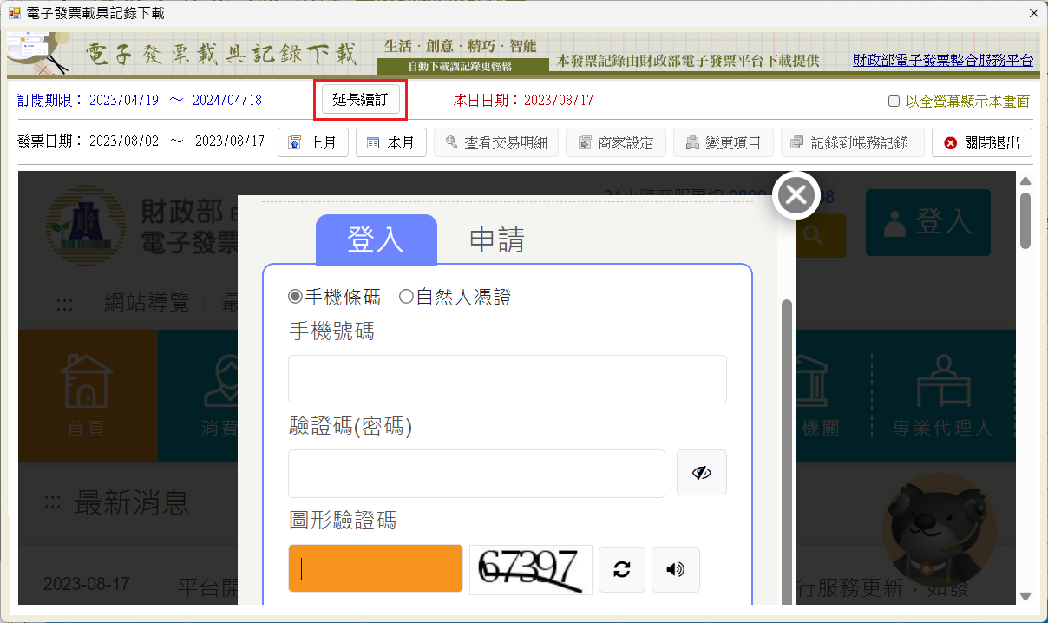Click the news date 2023-08-17

point(87,583)
